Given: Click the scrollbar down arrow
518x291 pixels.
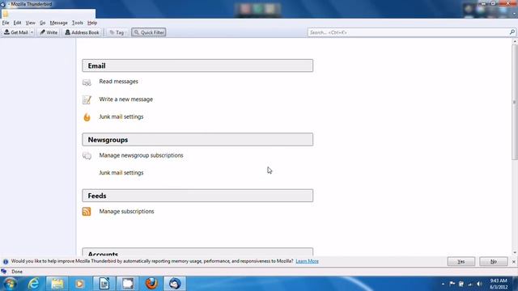Looking at the screenshot, I should pos(515,253).
